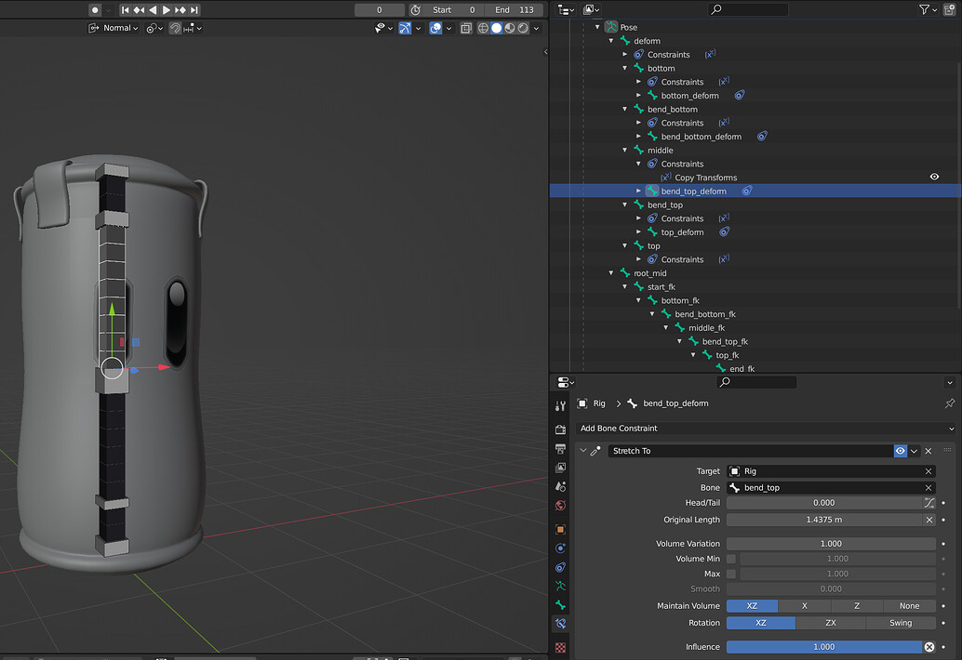The width and height of the screenshot is (962, 660).
Task: Toggle use preview range stopwatch icon
Action: click(415, 10)
